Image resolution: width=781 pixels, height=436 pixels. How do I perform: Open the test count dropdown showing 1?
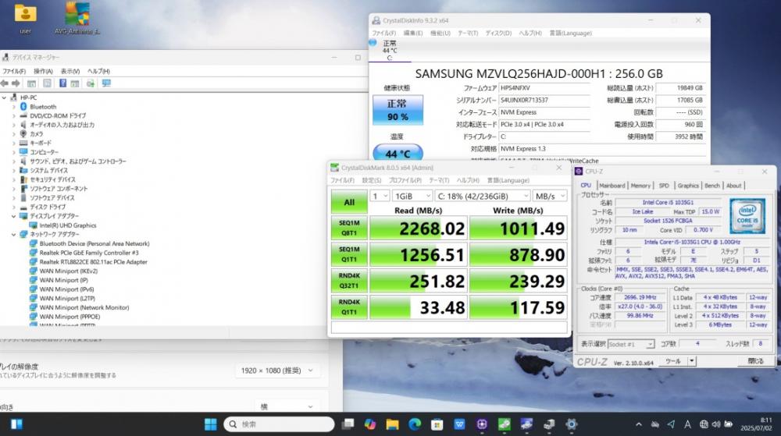click(x=380, y=196)
